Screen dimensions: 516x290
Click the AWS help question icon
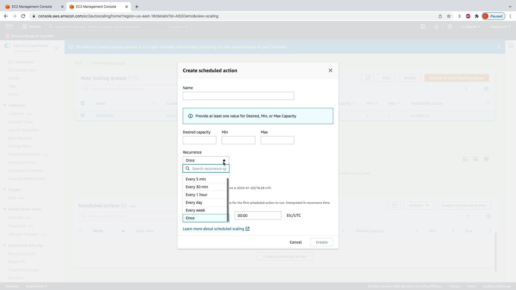point(450,27)
